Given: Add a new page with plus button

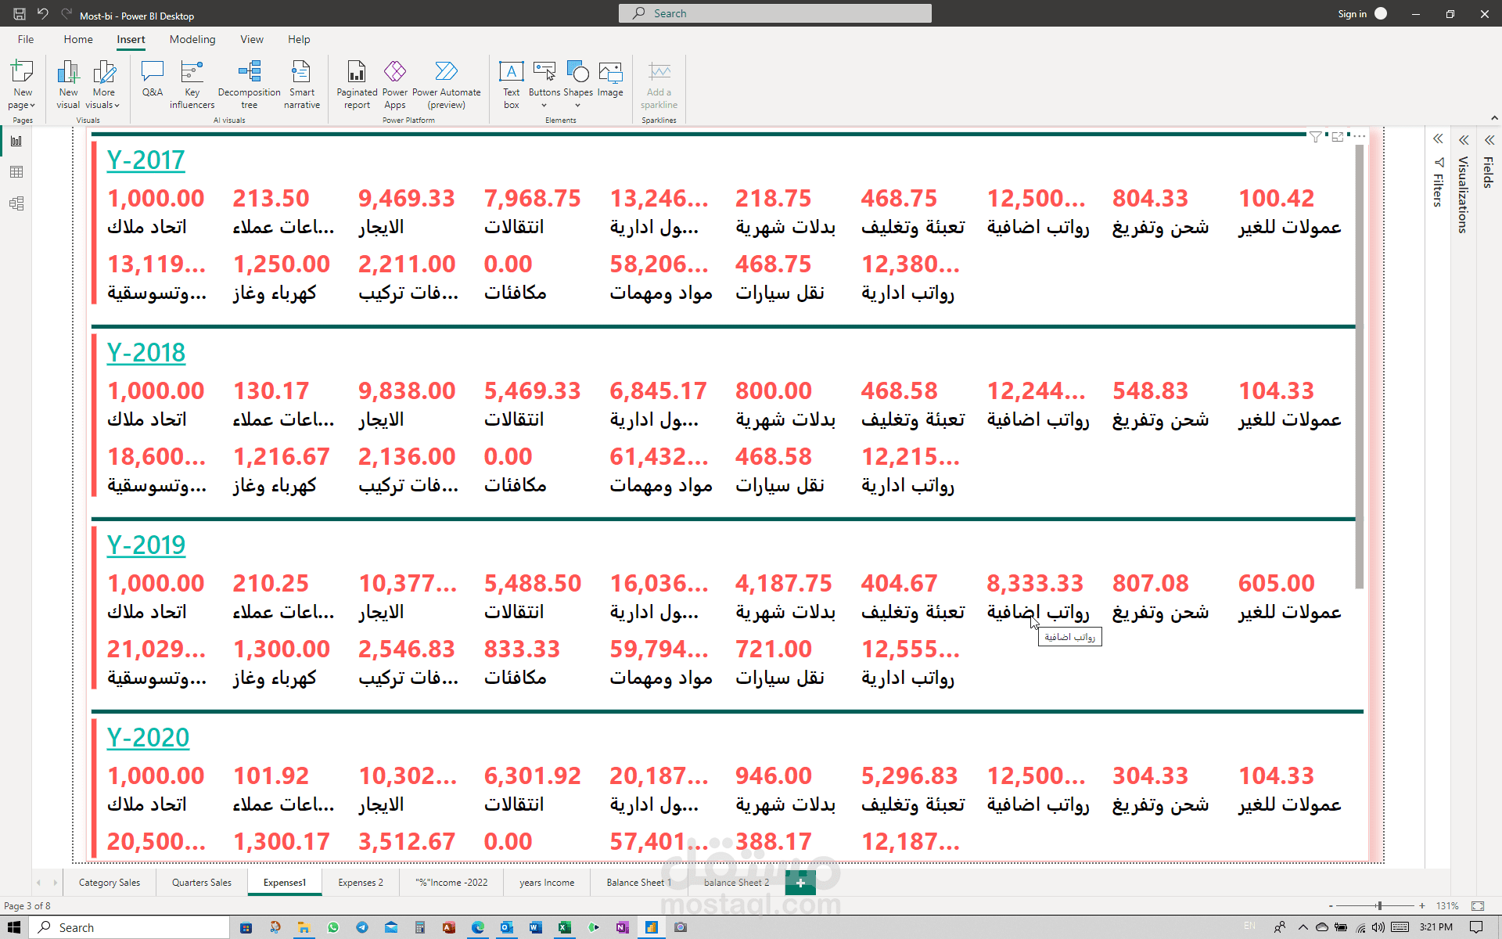Looking at the screenshot, I should pyautogui.click(x=800, y=883).
